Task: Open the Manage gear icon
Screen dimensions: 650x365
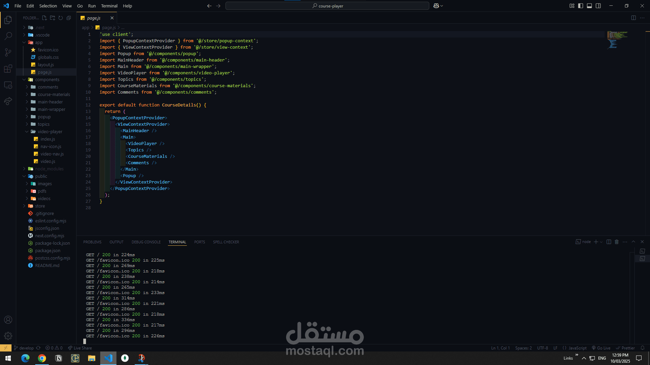Action: 8,336
